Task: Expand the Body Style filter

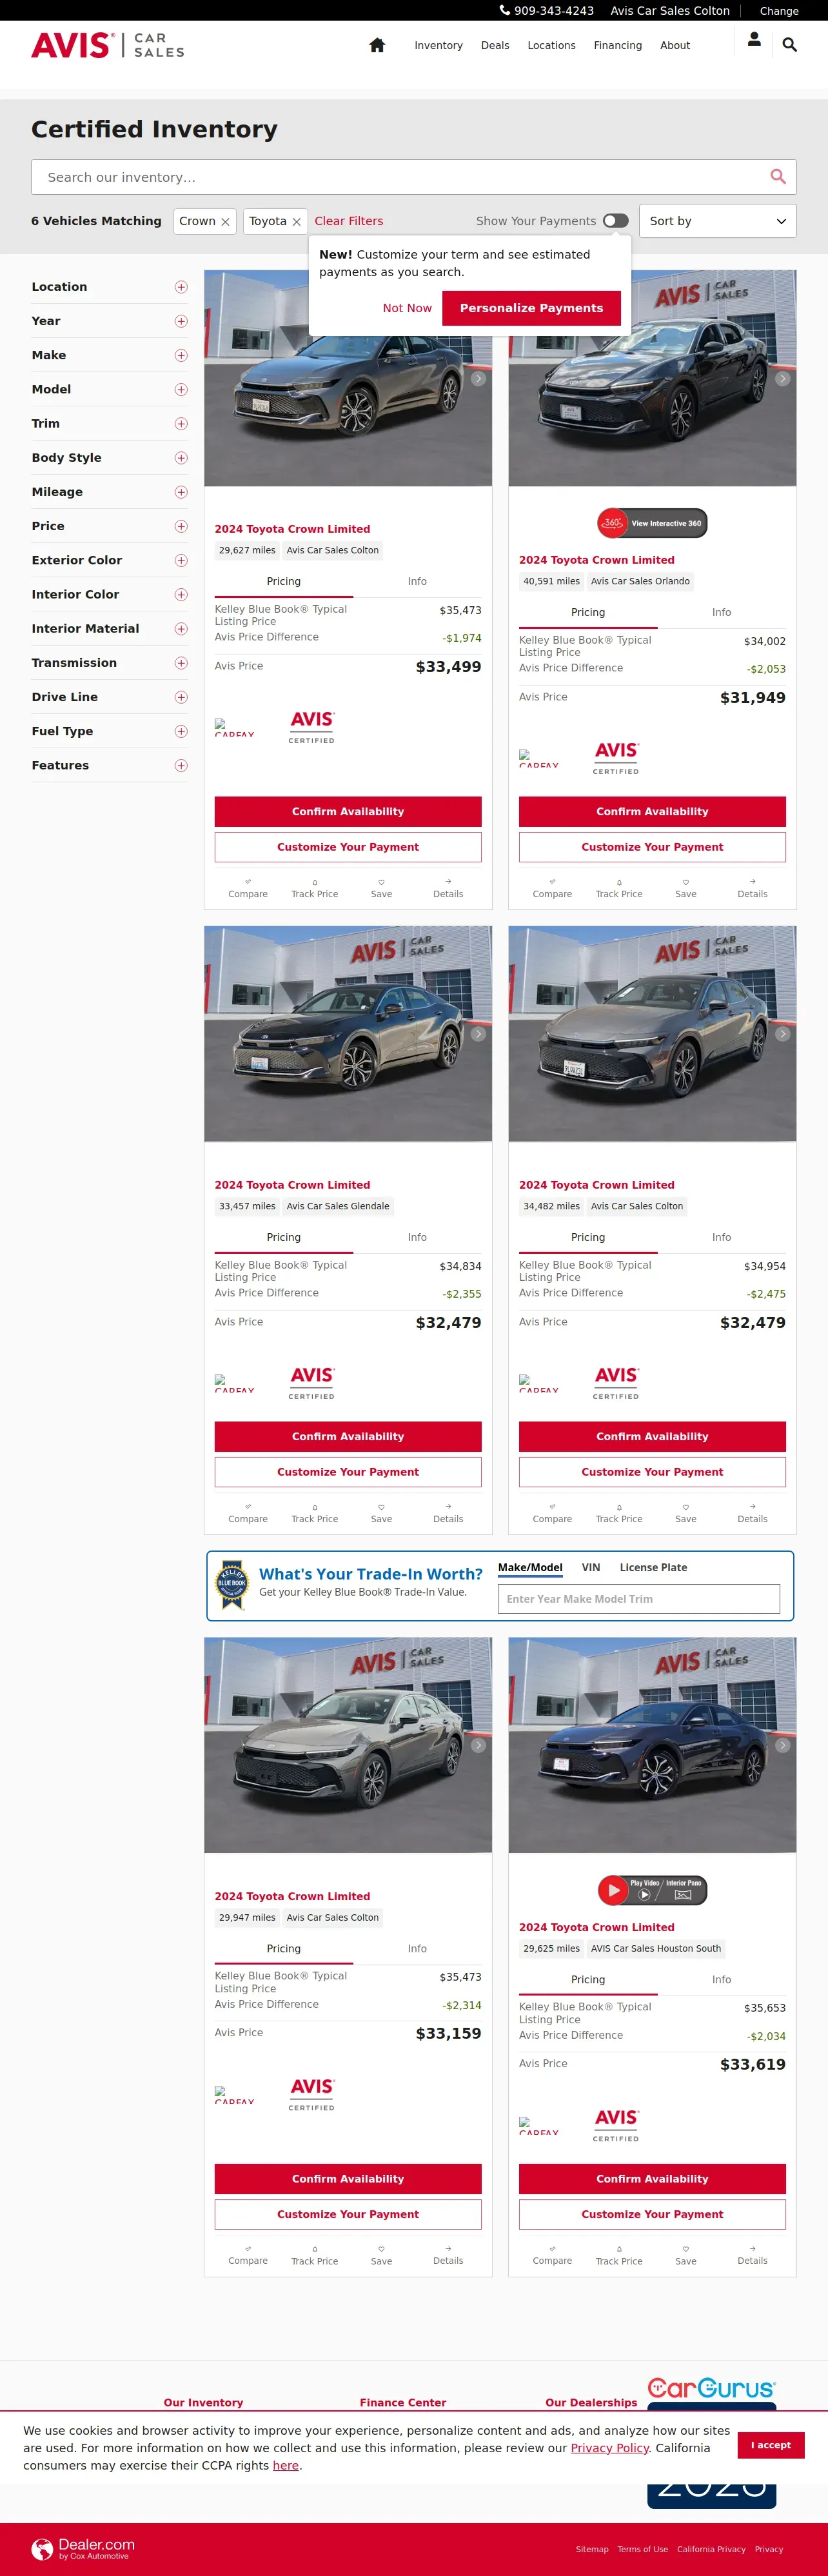Action: (181, 458)
